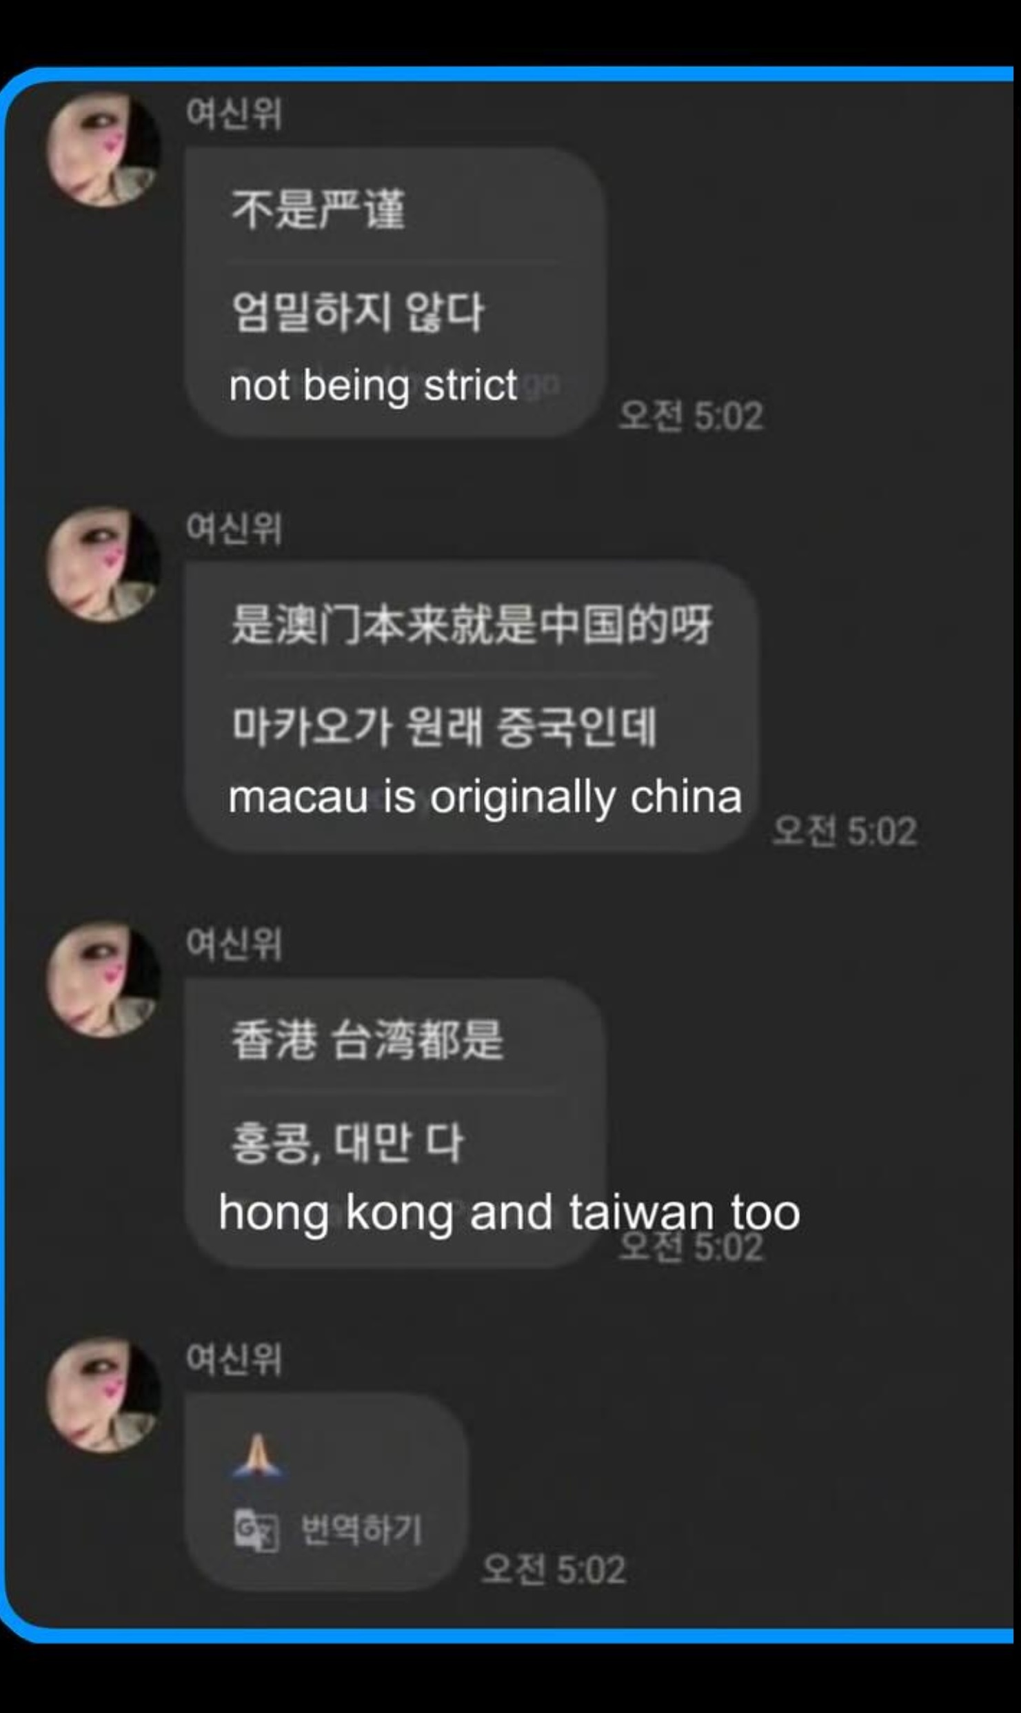Click Korean translation 엄밀하지 않다
Screen dimensions: 1021x1713
[358, 312]
